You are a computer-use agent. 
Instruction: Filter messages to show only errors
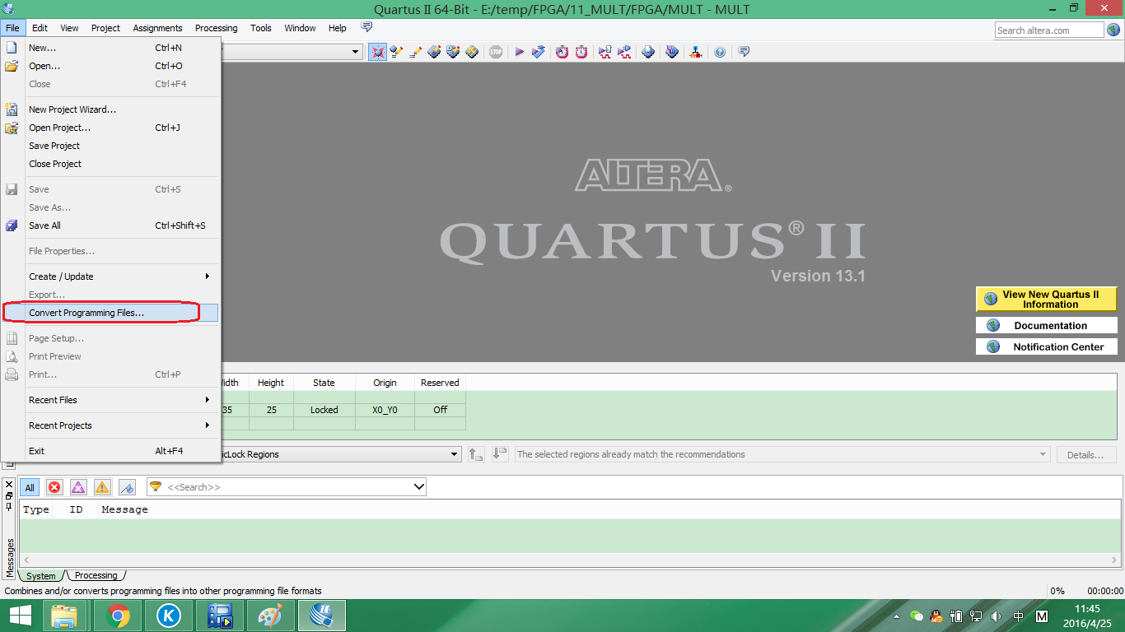54,487
